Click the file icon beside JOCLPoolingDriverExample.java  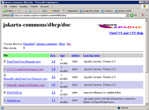pyautogui.click(x=5, y=69)
